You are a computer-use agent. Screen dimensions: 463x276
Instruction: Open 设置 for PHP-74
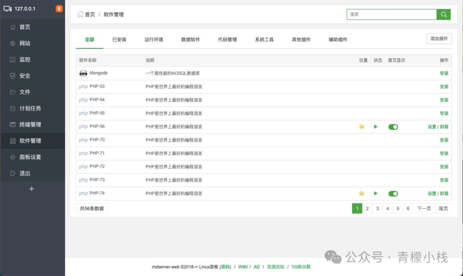click(432, 193)
